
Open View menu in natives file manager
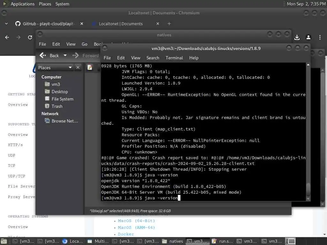[71, 44]
